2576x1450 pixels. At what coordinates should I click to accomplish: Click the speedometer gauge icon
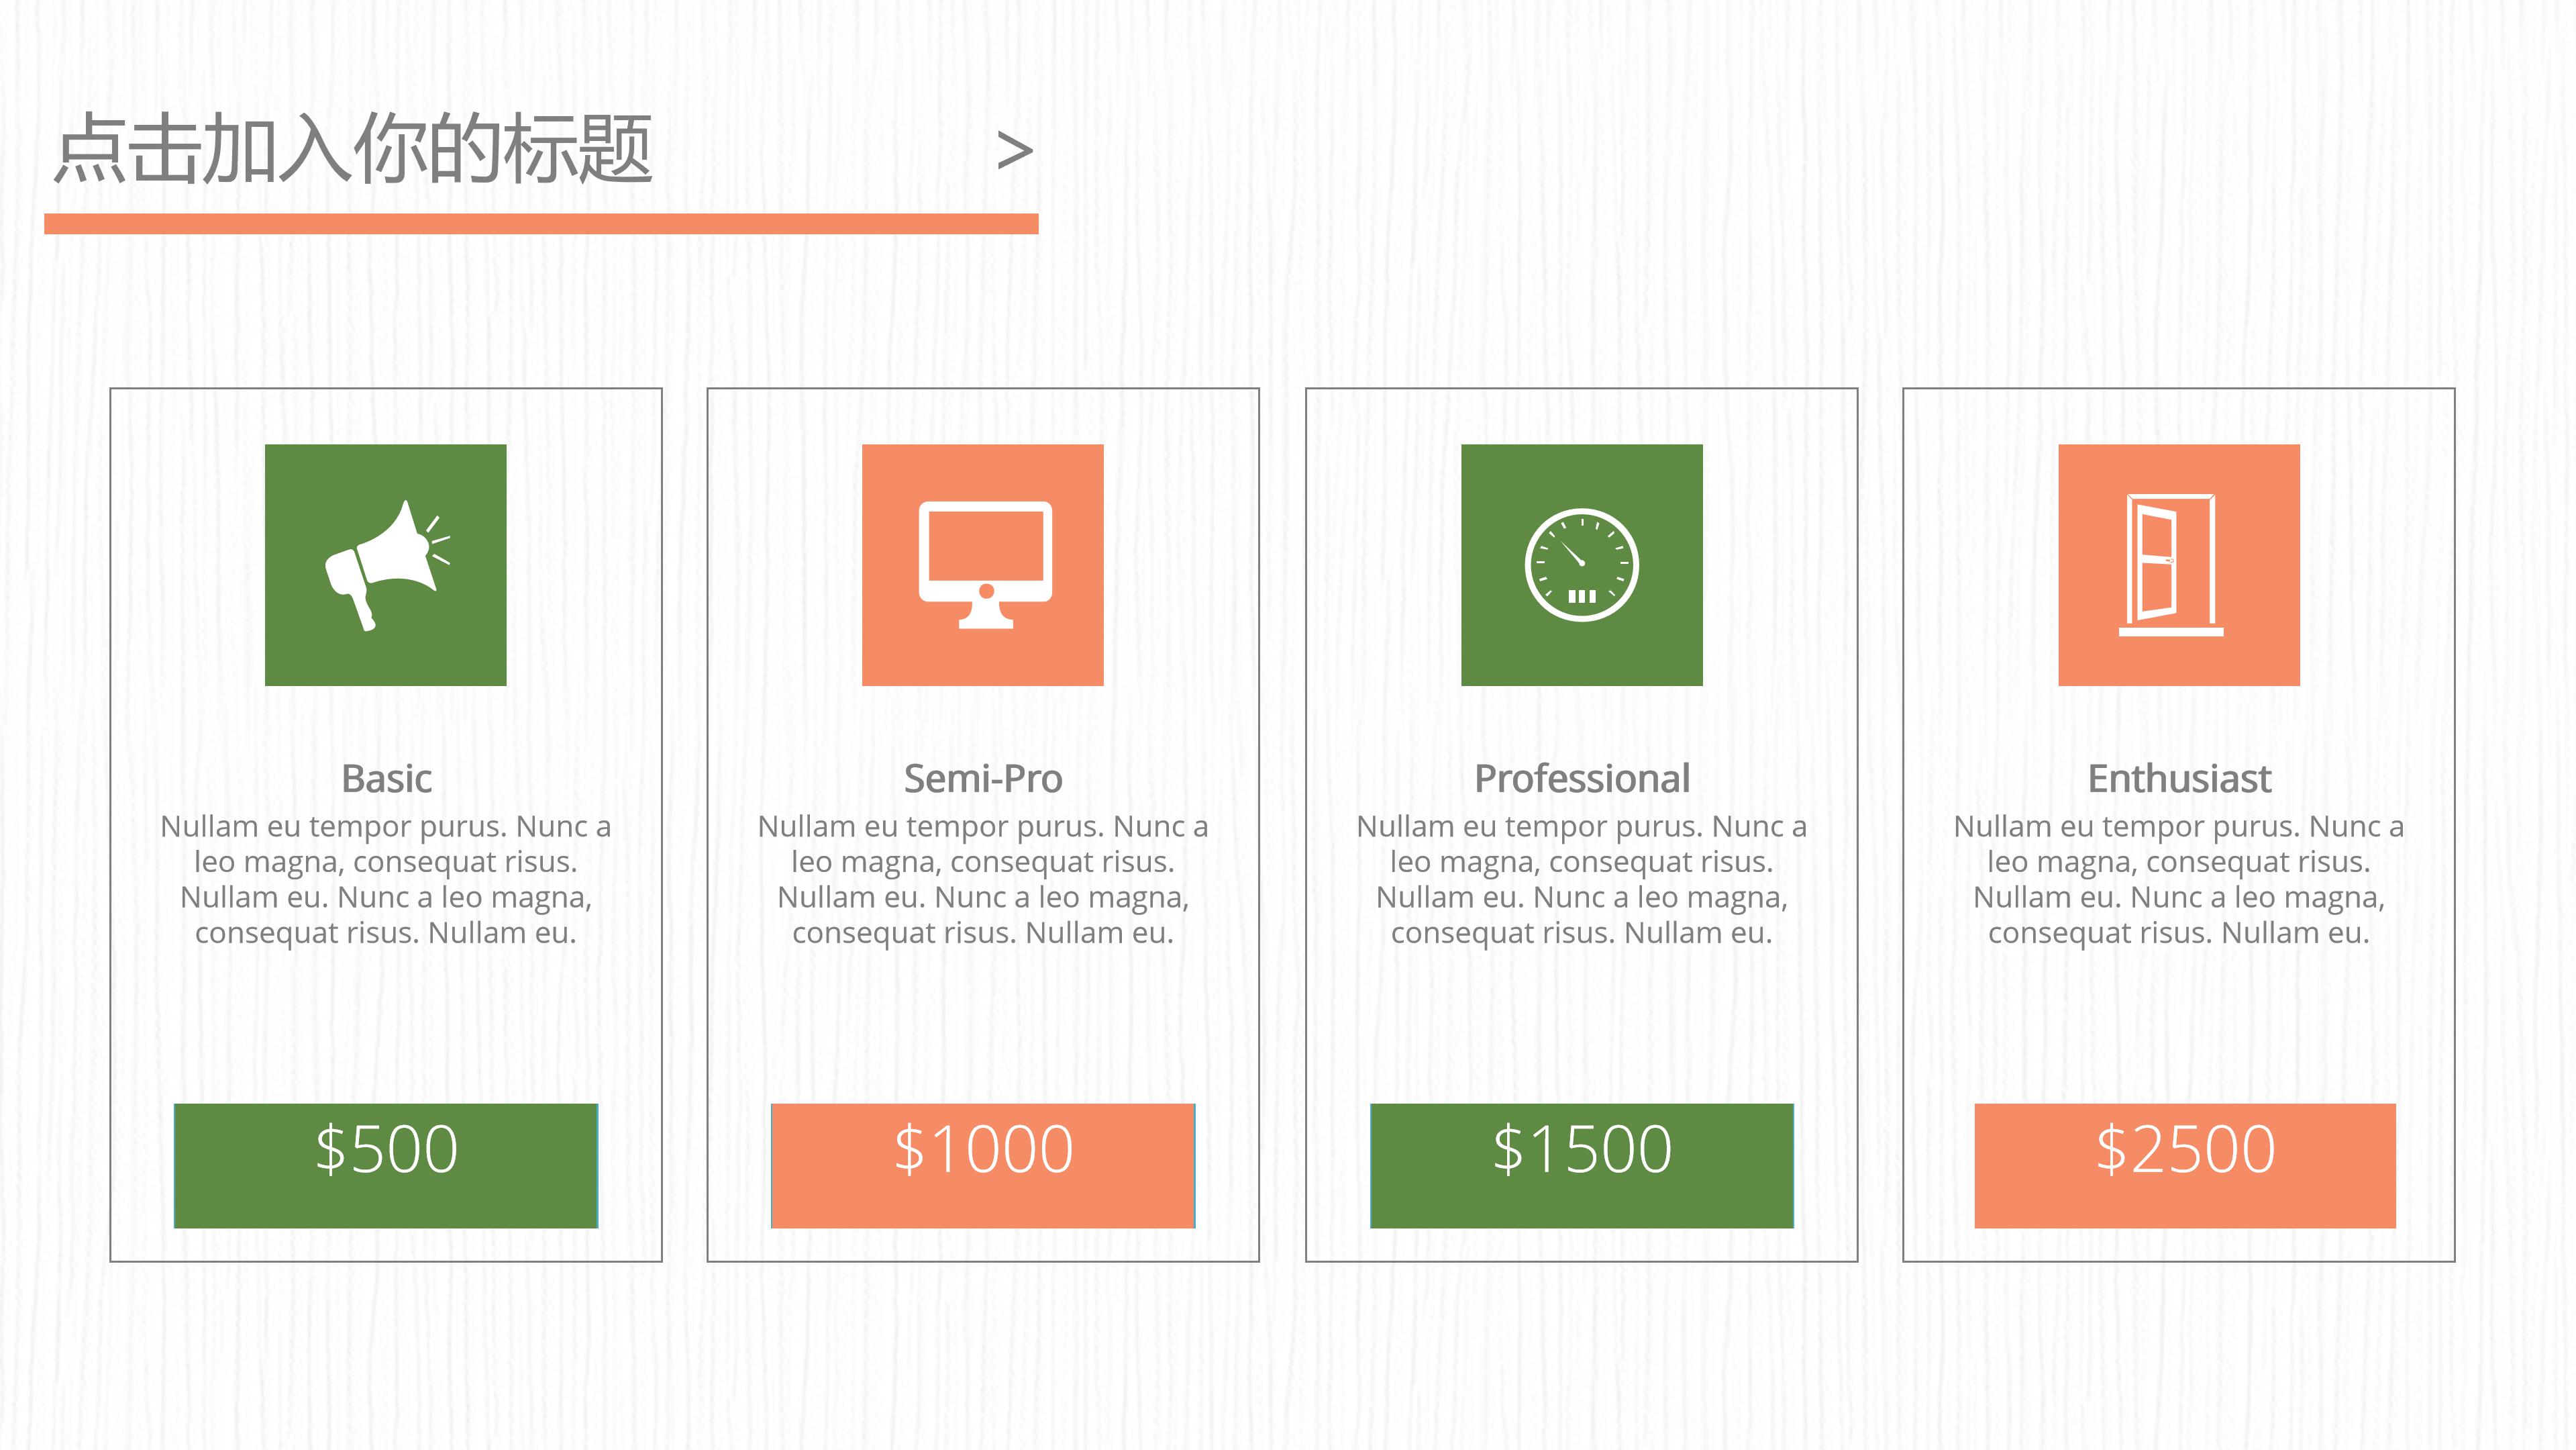tap(1581, 565)
